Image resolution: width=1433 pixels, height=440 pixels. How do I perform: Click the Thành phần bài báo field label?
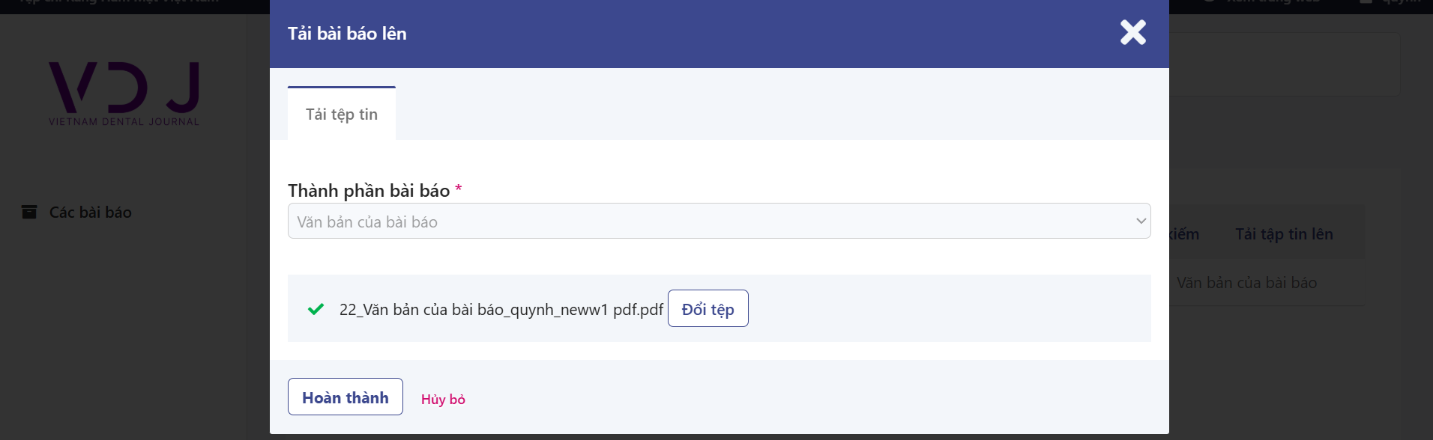(369, 191)
